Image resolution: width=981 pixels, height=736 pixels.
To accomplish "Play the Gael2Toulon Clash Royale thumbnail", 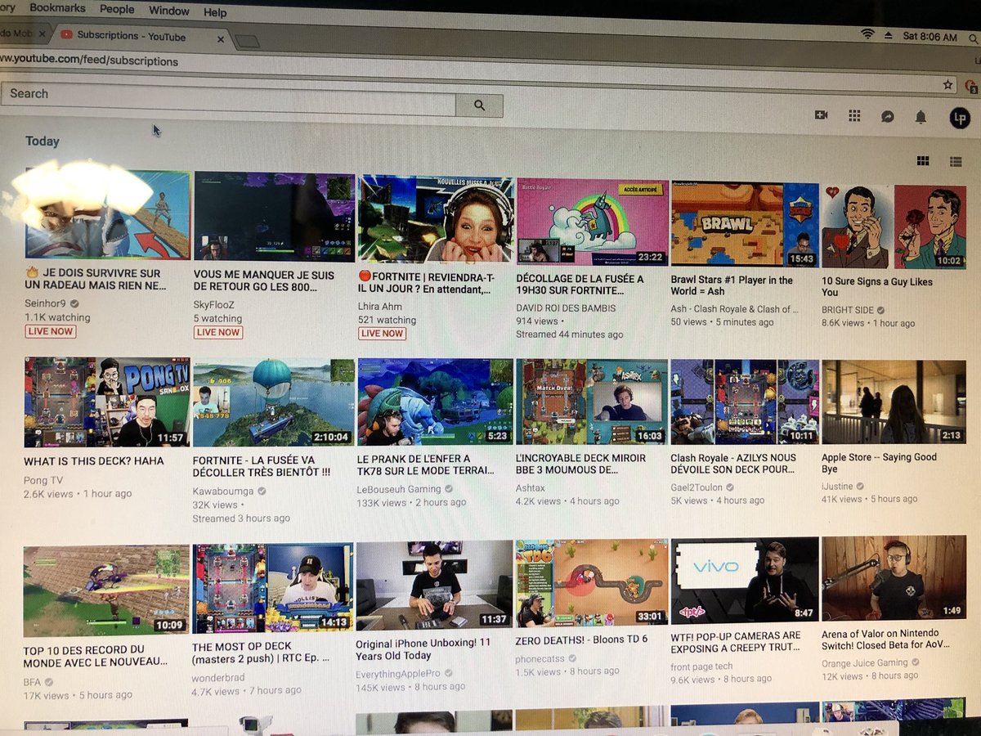I will (x=745, y=402).
